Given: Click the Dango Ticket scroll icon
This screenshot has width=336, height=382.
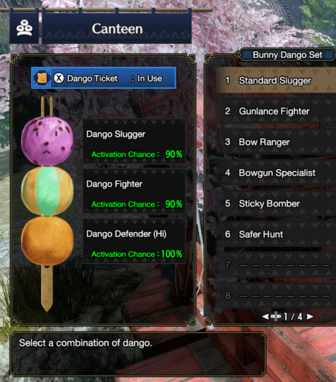Looking at the screenshot, I should pyautogui.click(x=42, y=79).
